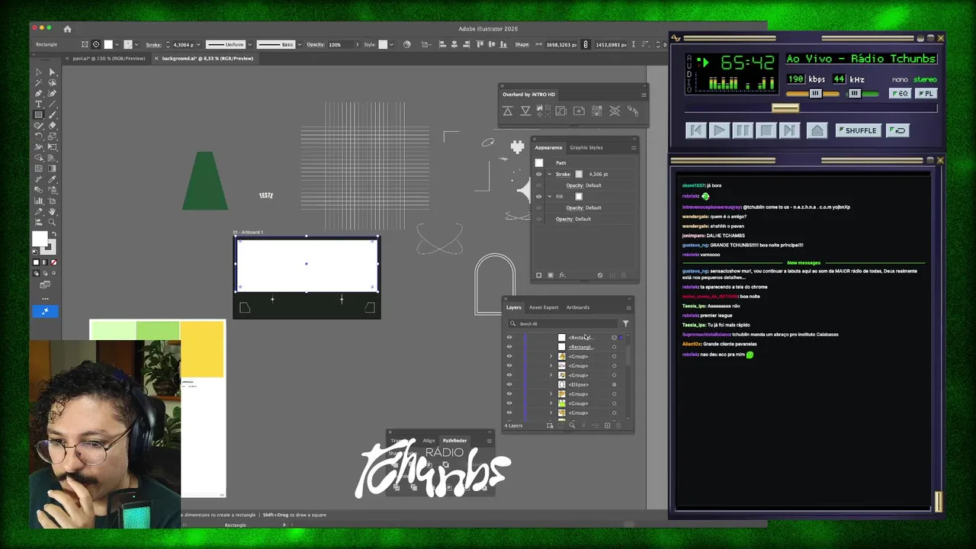Open the Layers panel menu
976x549 pixels.
629,308
